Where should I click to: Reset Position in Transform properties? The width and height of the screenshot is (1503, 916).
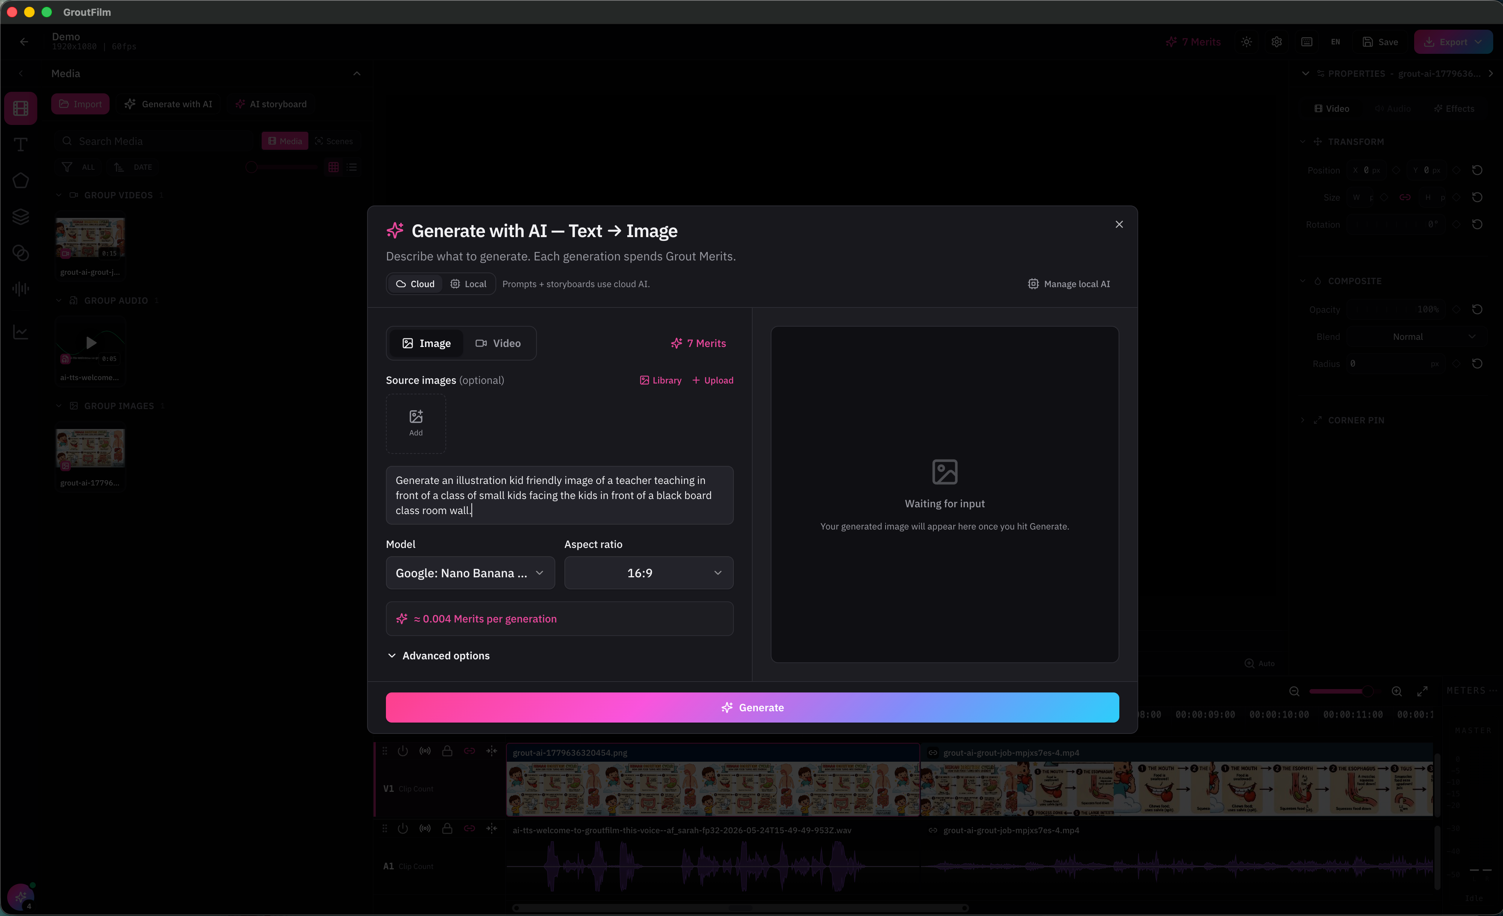coord(1477,170)
